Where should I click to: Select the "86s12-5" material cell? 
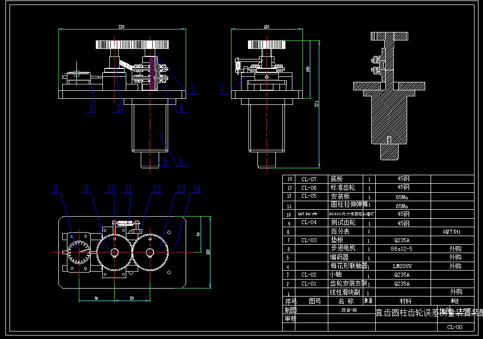pos(401,249)
